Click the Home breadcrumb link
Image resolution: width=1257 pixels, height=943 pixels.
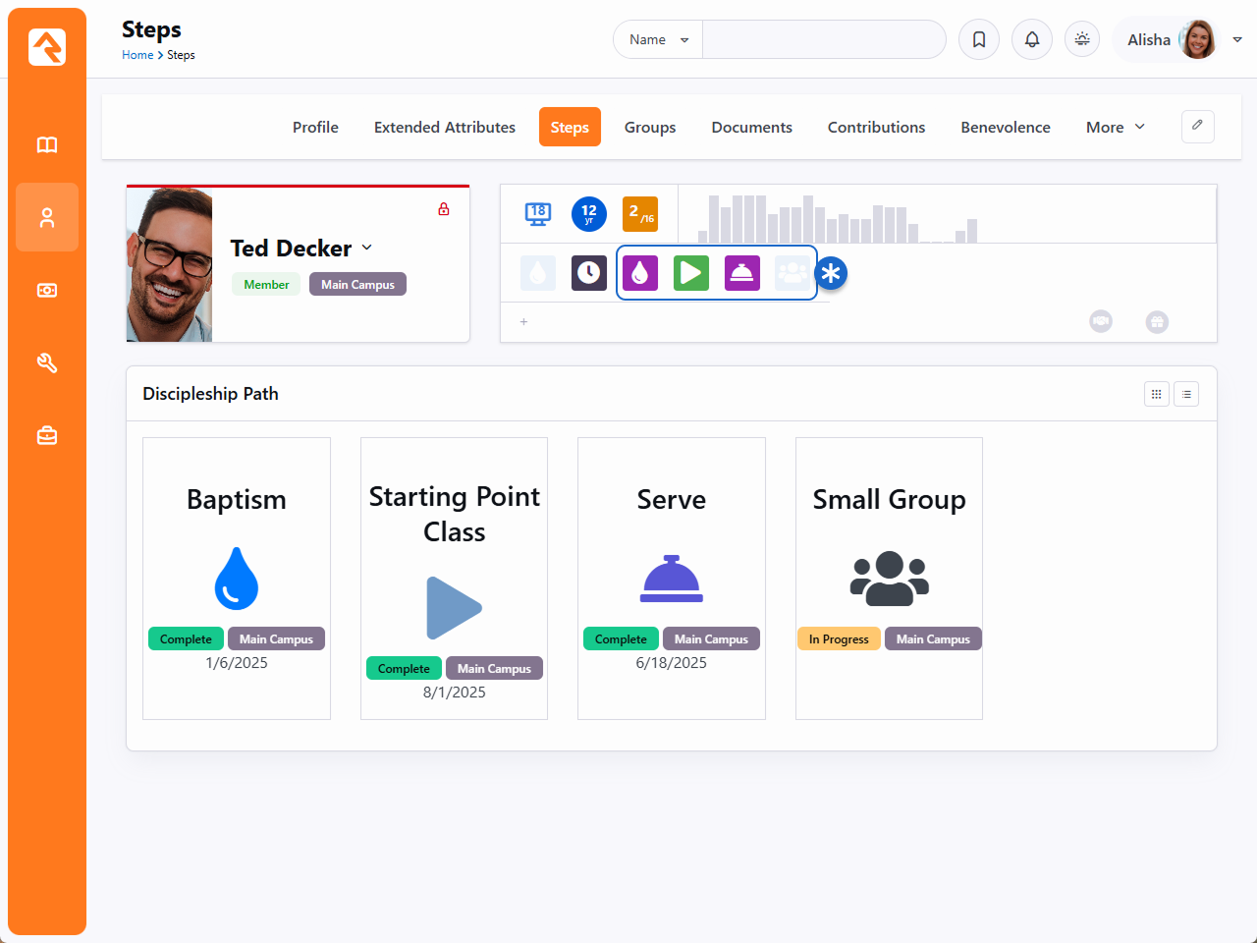(137, 55)
